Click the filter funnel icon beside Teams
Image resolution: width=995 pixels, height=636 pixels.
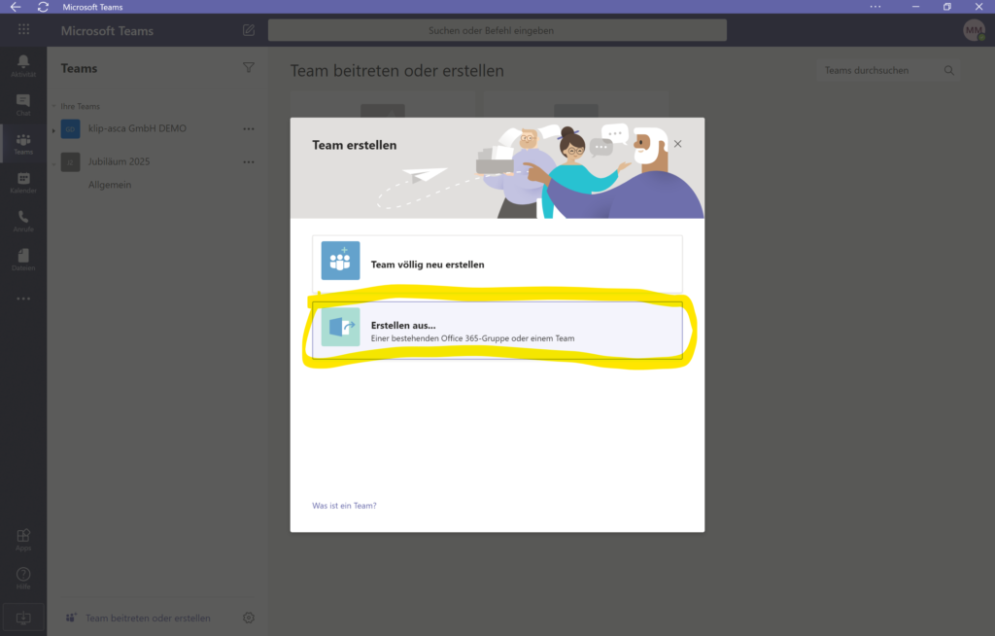(x=249, y=67)
